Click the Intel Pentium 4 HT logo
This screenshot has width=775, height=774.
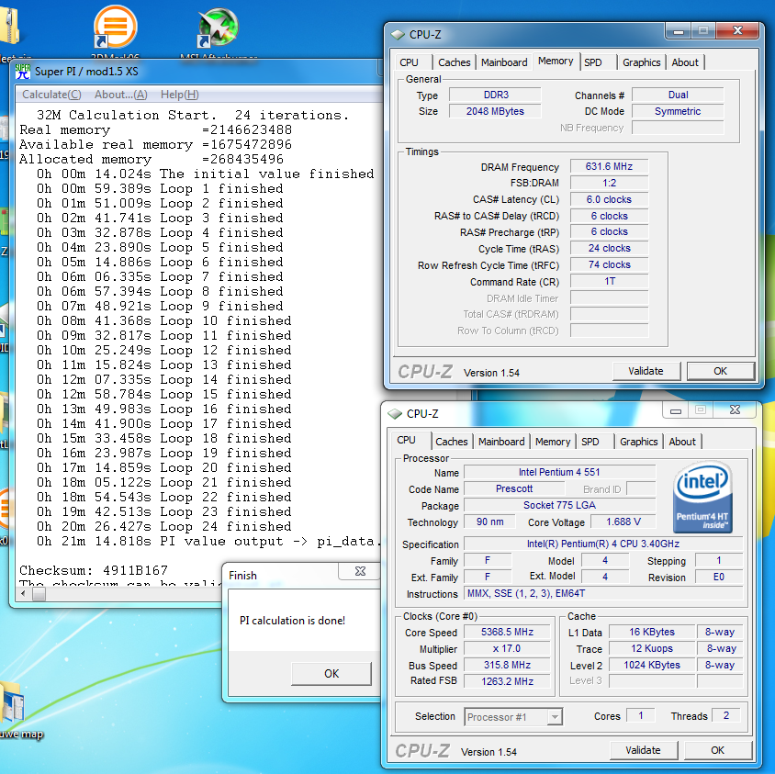pos(702,497)
